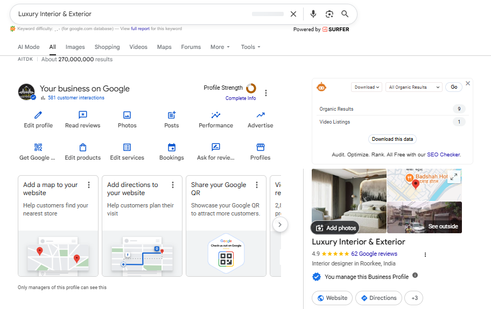Close the SEO extension panel

[x=468, y=83]
